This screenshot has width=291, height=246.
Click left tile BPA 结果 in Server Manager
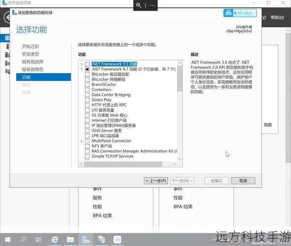[x=102, y=215]
